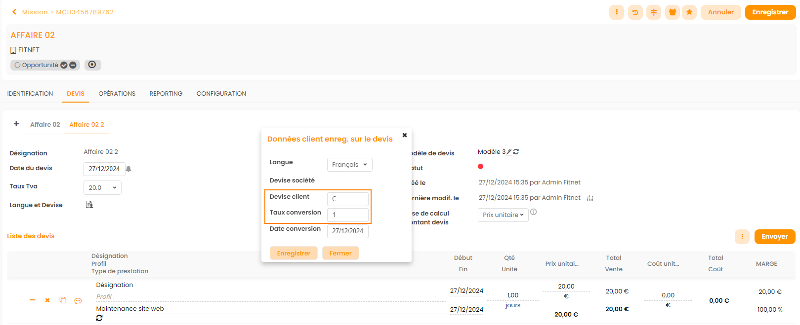Screen dimensions: 800x325
Task: Mark Opportunité as lost with minus circle
Action: coord(73,65)
